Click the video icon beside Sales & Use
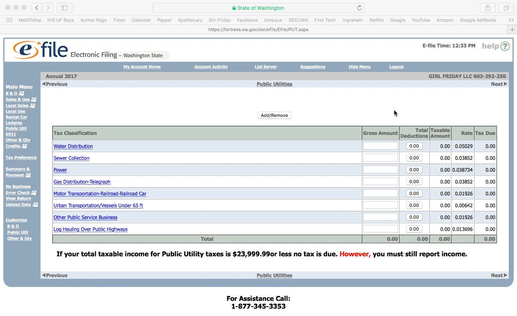 34,99
